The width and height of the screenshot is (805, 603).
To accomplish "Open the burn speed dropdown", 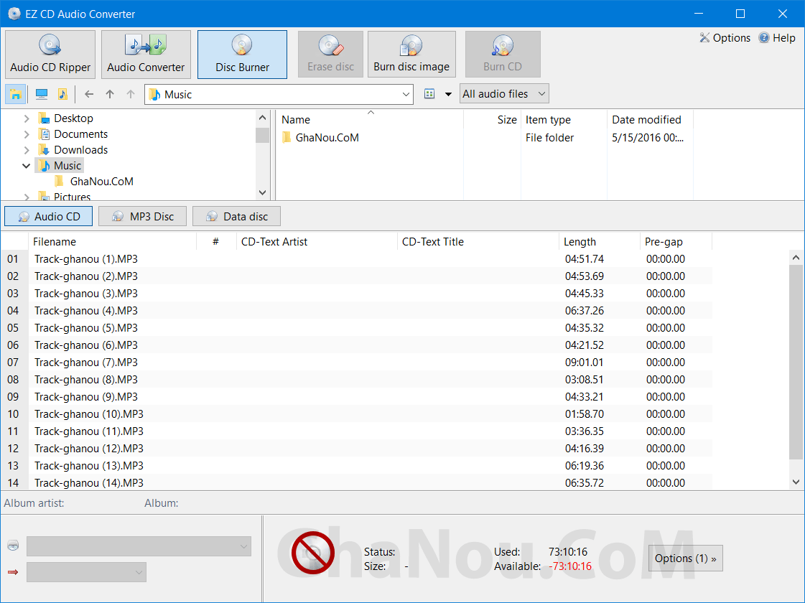I will 86,572.
